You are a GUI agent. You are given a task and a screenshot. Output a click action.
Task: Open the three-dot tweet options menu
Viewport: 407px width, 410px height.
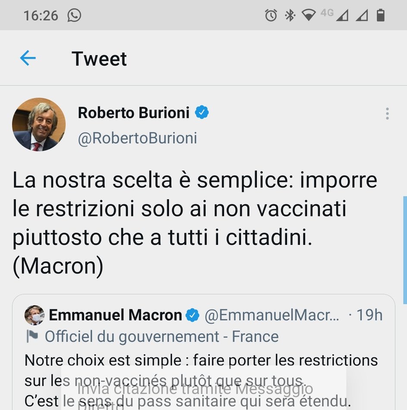pos(387,113)
